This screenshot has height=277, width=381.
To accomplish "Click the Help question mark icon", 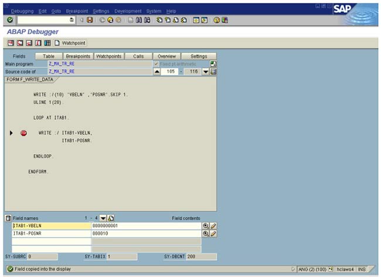I will (x=216, y=20).
